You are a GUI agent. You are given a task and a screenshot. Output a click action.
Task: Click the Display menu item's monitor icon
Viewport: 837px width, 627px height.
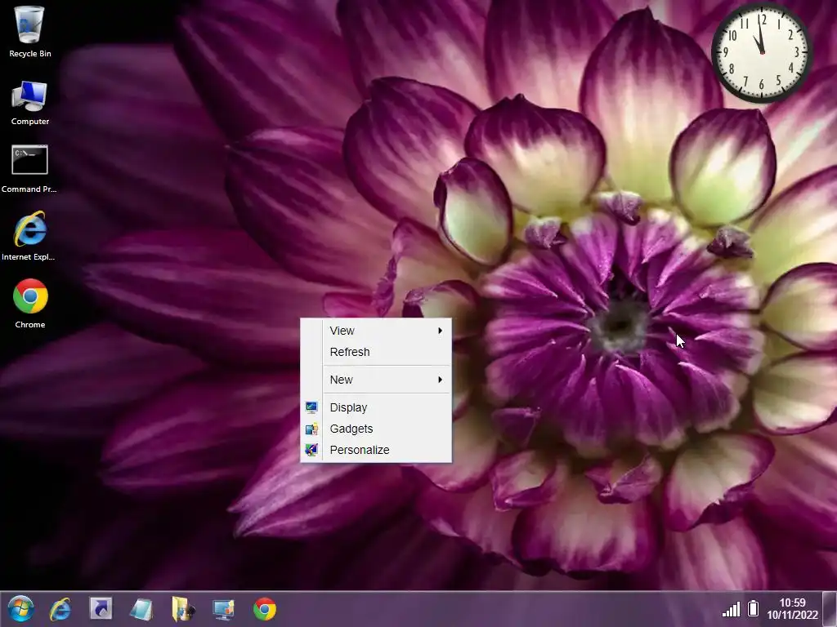coord(311,407)
